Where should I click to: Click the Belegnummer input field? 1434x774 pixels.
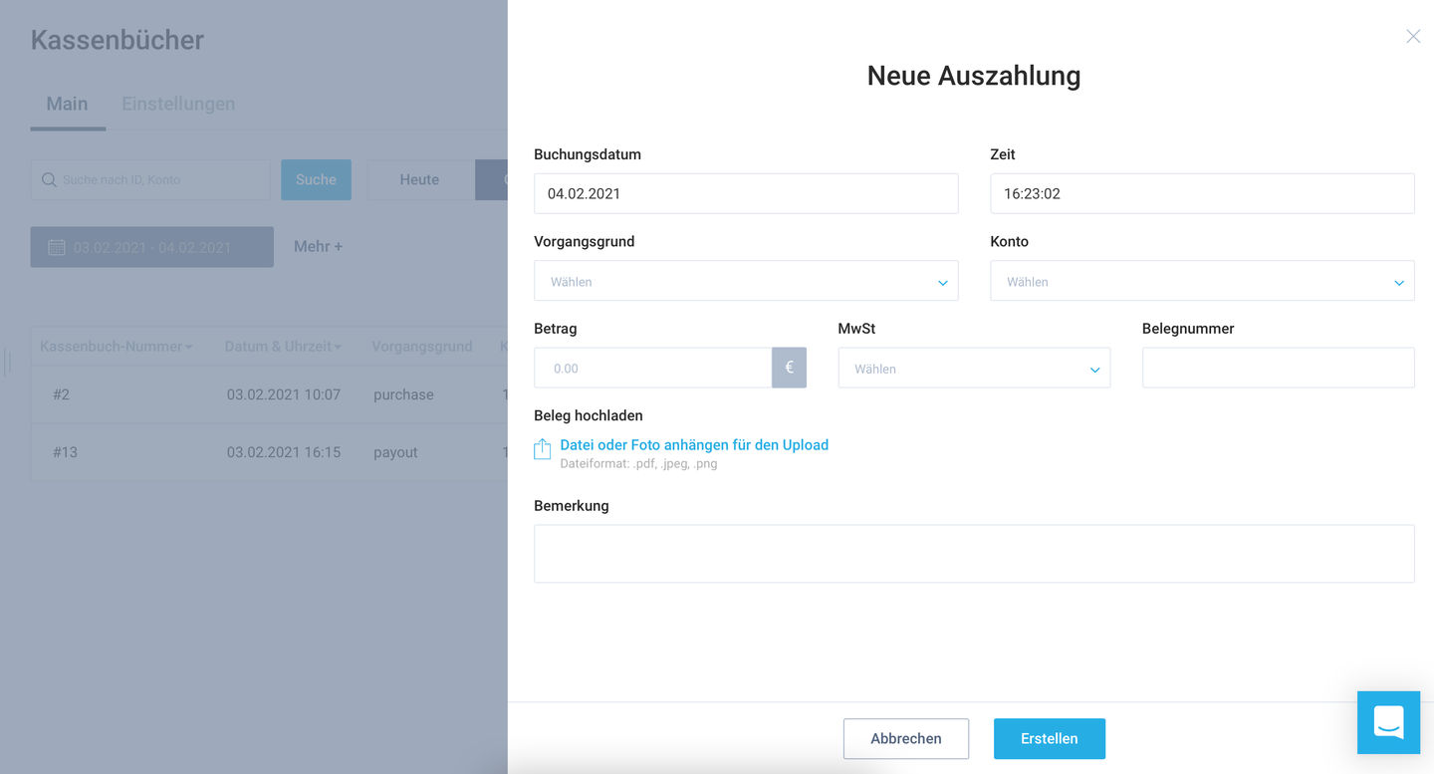point(1278,368)
